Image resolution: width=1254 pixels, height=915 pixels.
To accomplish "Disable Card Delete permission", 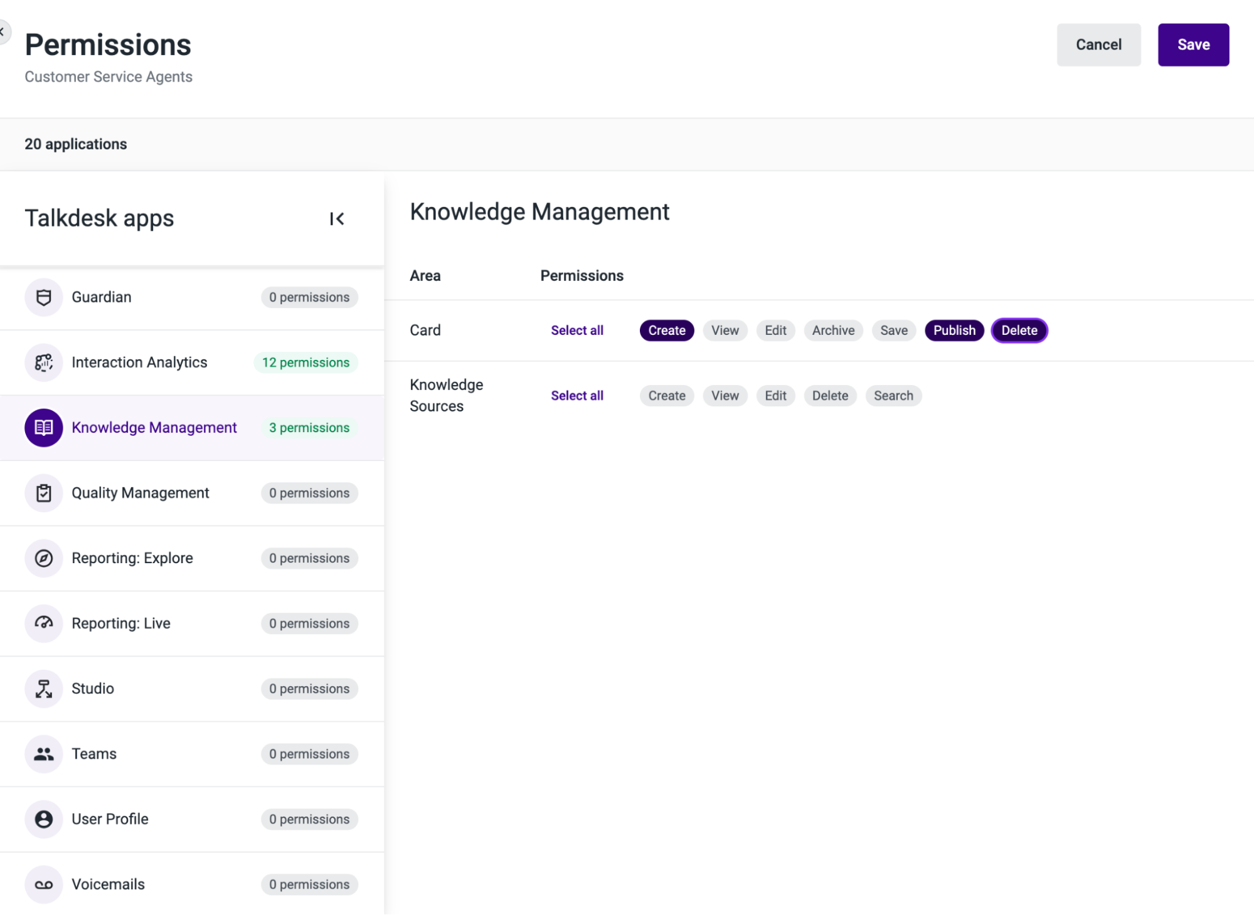I will [1019, 331].
